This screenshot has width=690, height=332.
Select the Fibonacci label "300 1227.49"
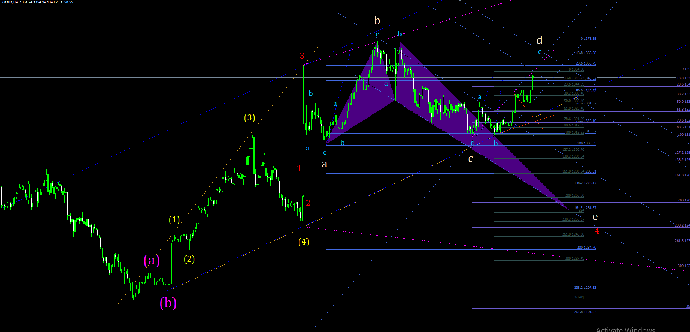575,258
